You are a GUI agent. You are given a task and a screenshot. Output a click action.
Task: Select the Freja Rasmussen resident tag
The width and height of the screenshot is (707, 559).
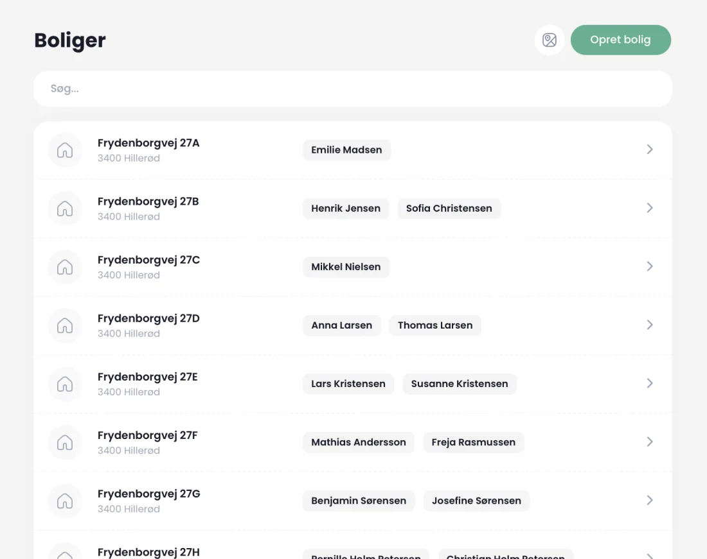[474, 442]
